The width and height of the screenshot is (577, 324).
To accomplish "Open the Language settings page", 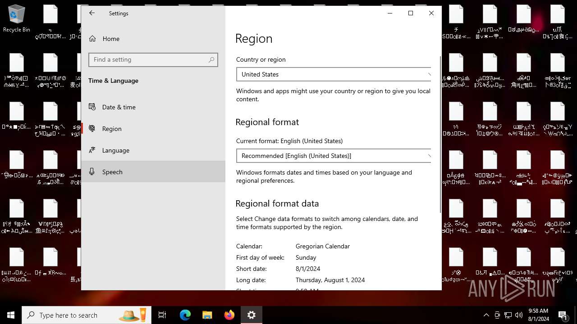I will (153, 150).
